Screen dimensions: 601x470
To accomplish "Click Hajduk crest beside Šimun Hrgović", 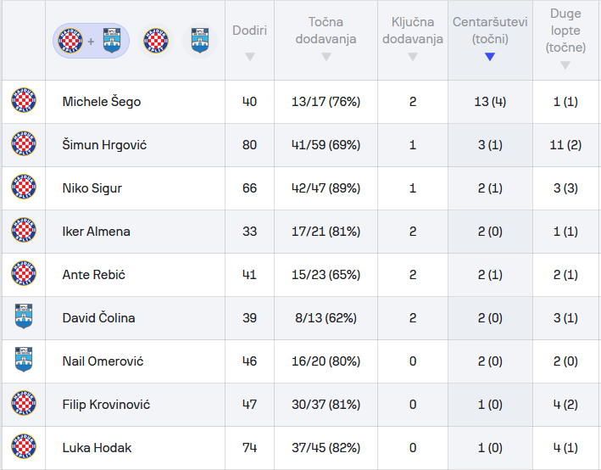I will click(x=23, y=145).
